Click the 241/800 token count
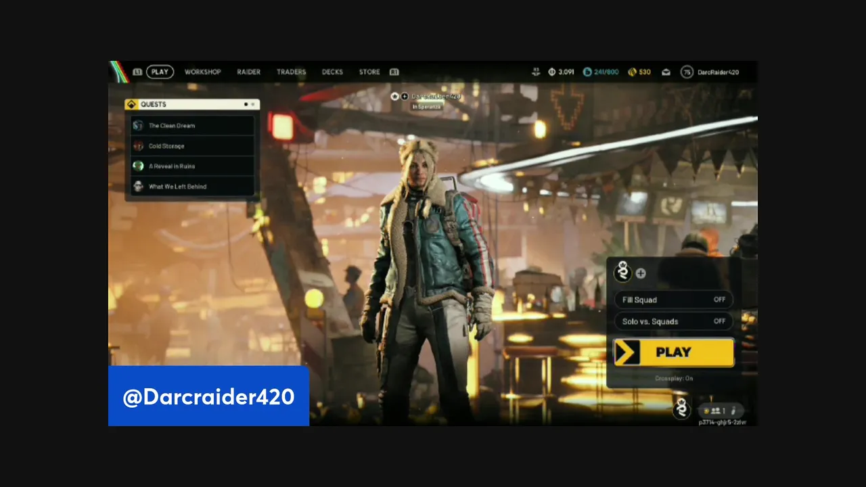The image size is (866, 487). (606, 72)
